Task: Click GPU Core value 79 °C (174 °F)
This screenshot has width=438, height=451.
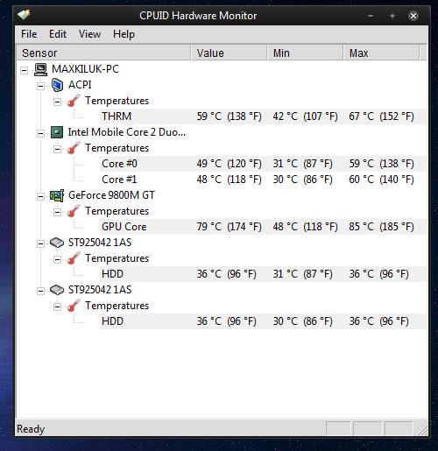Action: coord(229,227)
